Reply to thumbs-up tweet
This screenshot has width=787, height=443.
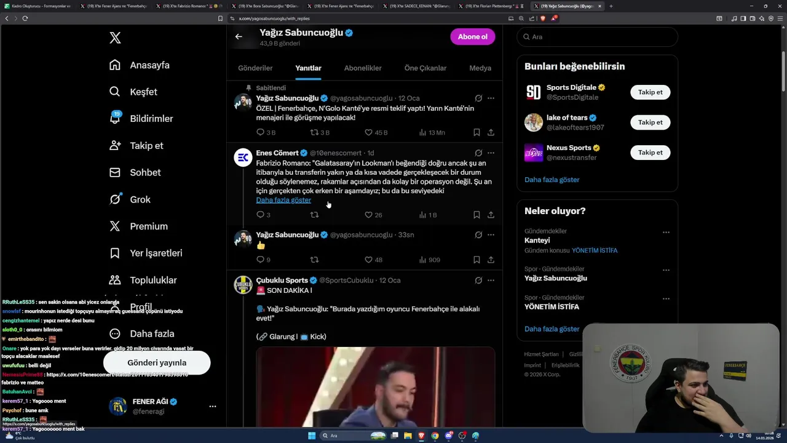pos(260,260)
